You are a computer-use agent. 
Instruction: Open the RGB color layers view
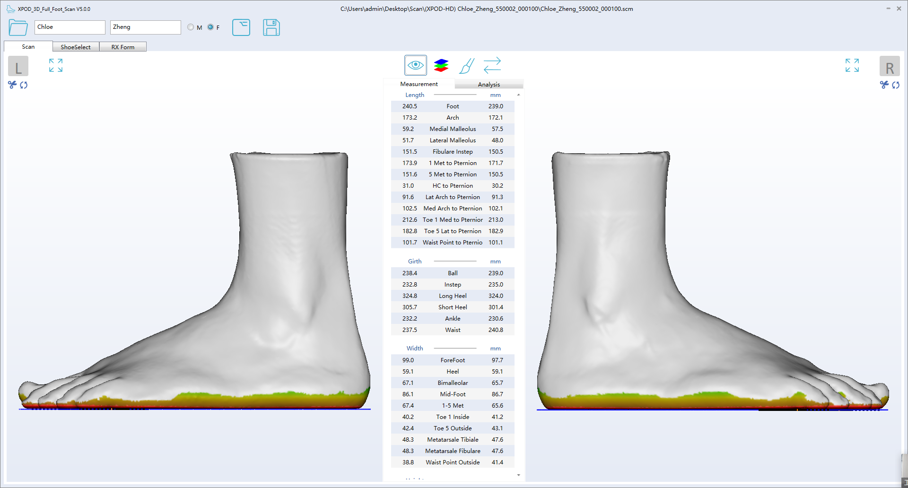tap(441, 65)
